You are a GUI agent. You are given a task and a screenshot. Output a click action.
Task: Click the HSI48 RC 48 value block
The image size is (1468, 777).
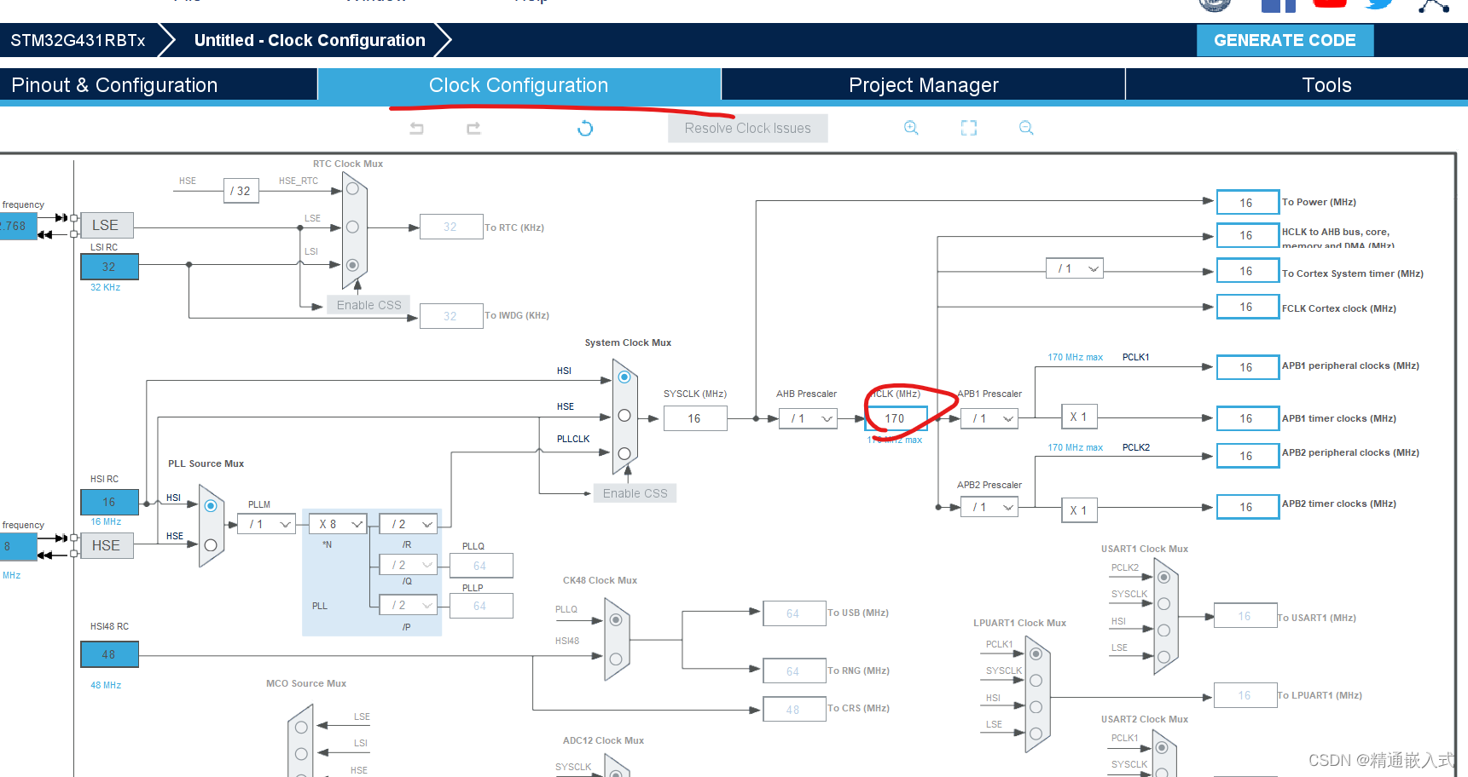[x=109, y=654]
